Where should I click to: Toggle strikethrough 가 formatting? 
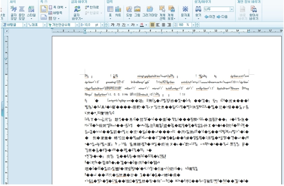[133, 25]
